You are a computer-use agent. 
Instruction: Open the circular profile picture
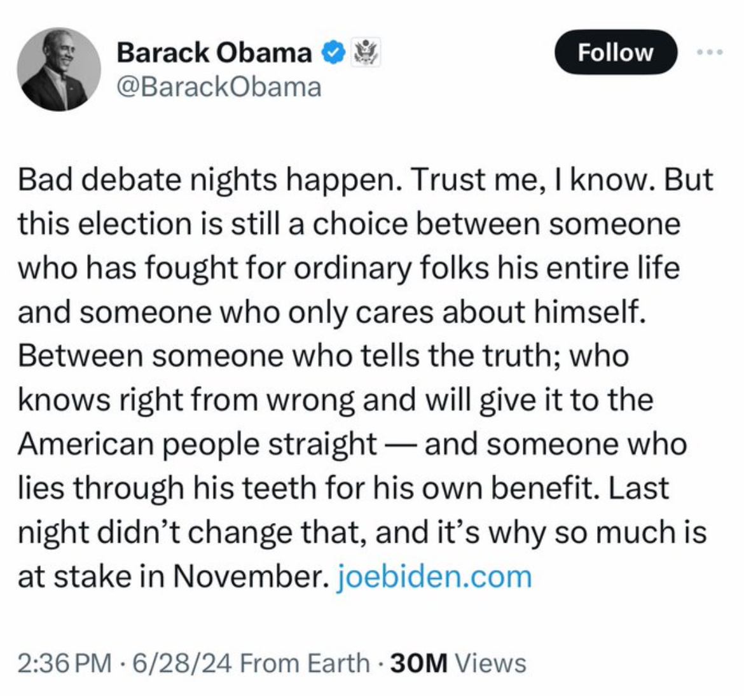59,70
